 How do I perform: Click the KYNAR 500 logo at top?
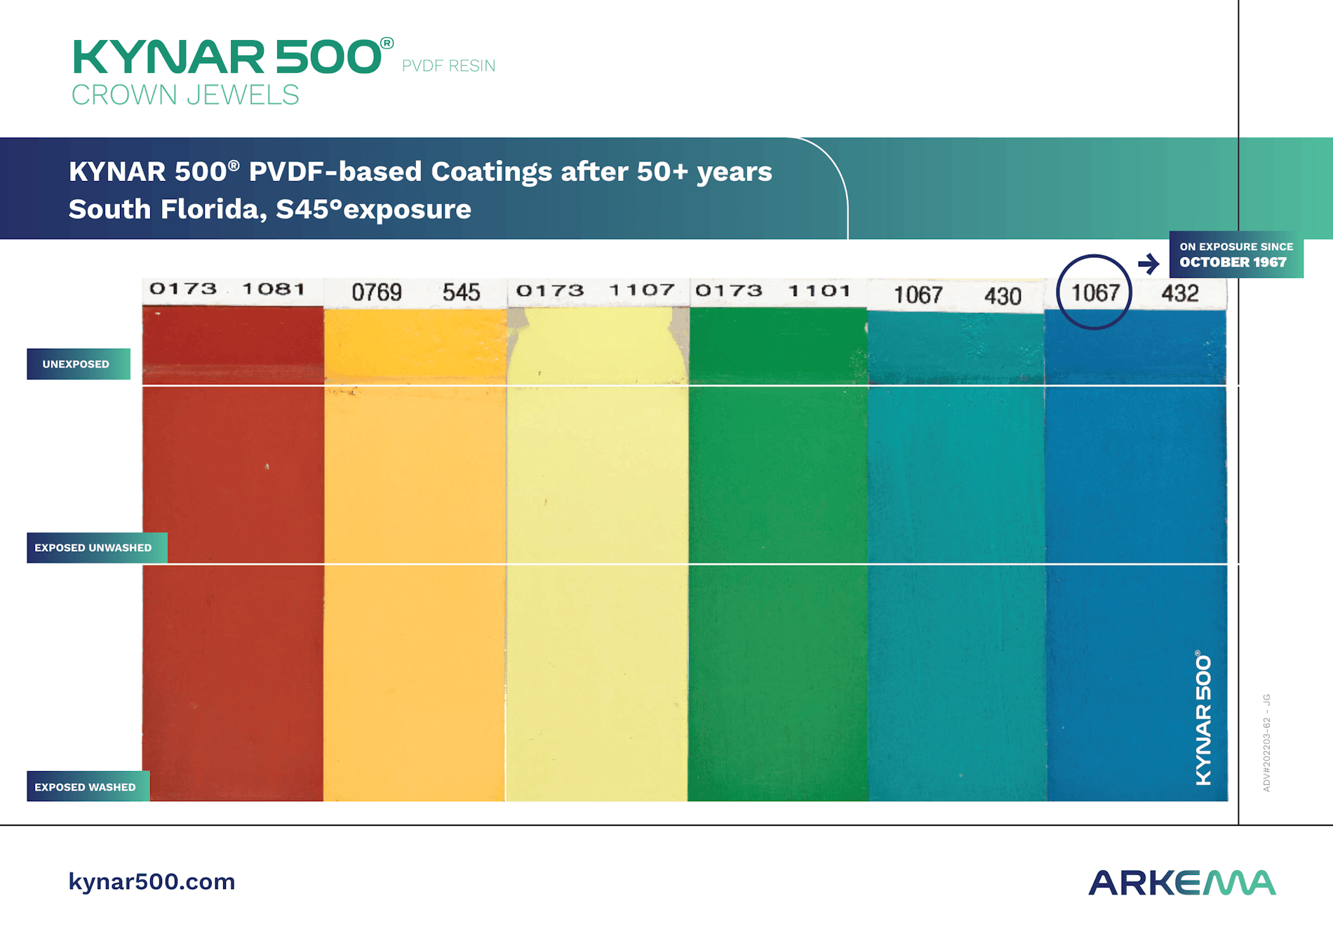click(x=233, y=56)
